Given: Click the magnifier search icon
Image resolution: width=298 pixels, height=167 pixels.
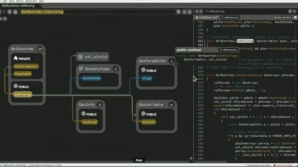Looking at the screenshot, I should point(178,12).
